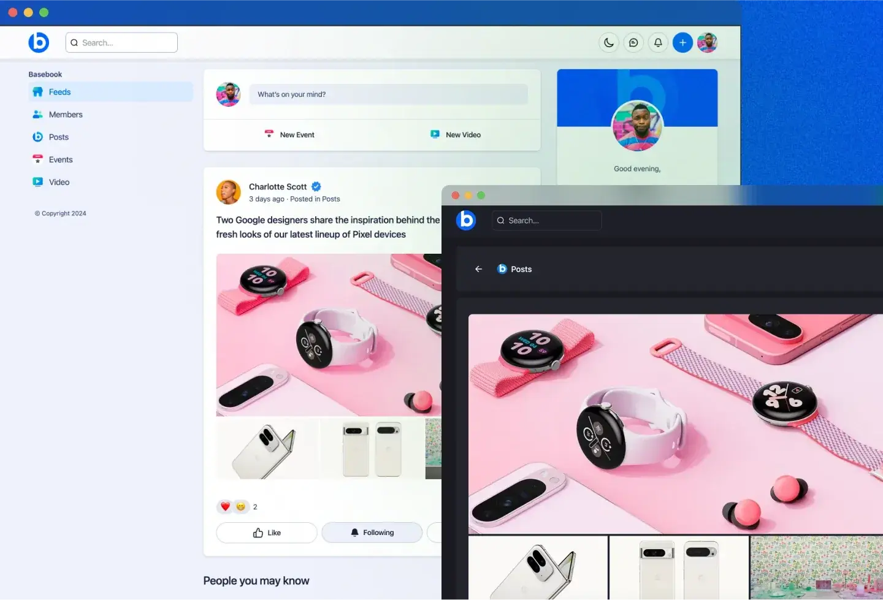Open the main pink watches image in the feed post

[329, 335]
